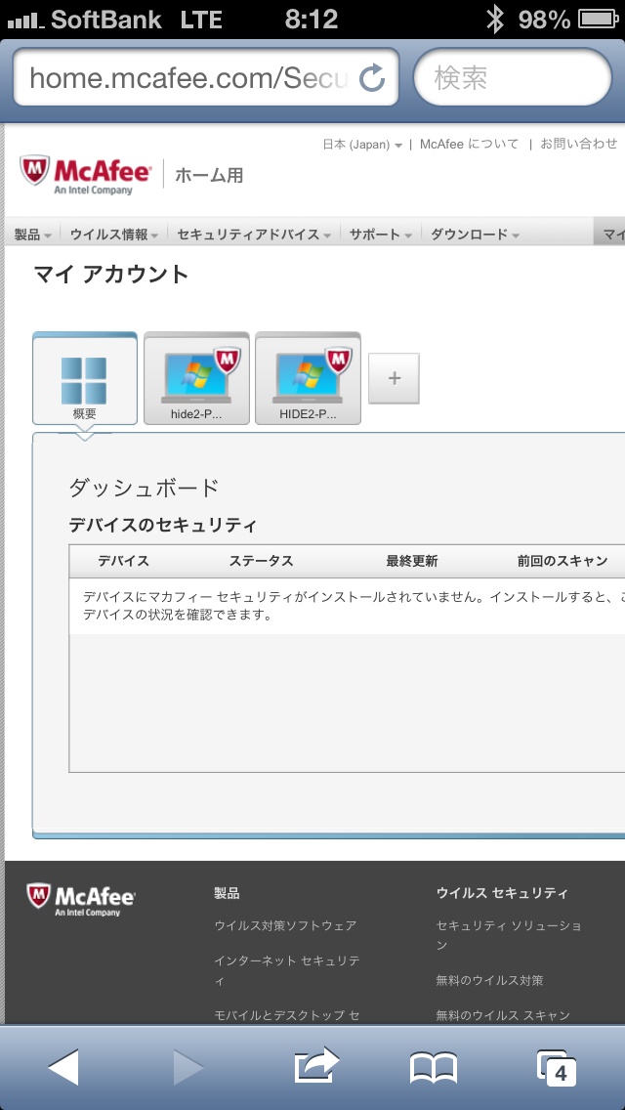Open the お問い合わせ link

[x=579, y=144]
